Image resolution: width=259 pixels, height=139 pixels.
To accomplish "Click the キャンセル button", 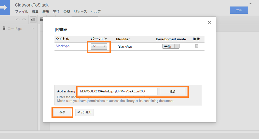I will point(84,112).
